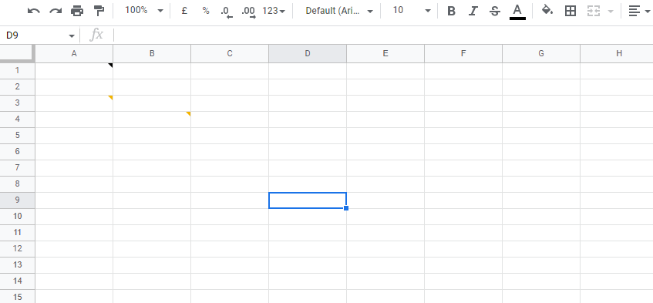This screenshot has height=303, width=653.
Task: Click the selected cell D9
Action: point(308,200)
